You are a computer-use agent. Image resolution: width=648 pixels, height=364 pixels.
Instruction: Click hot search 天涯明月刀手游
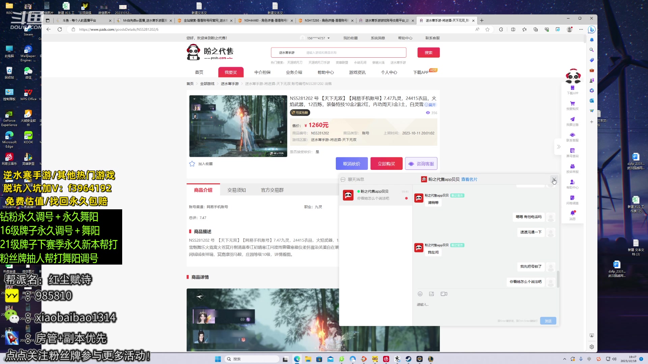coord(319,63)
